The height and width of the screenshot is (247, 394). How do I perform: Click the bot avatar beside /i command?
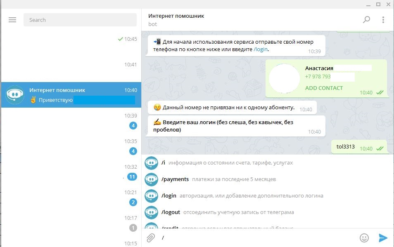point(151,163)
